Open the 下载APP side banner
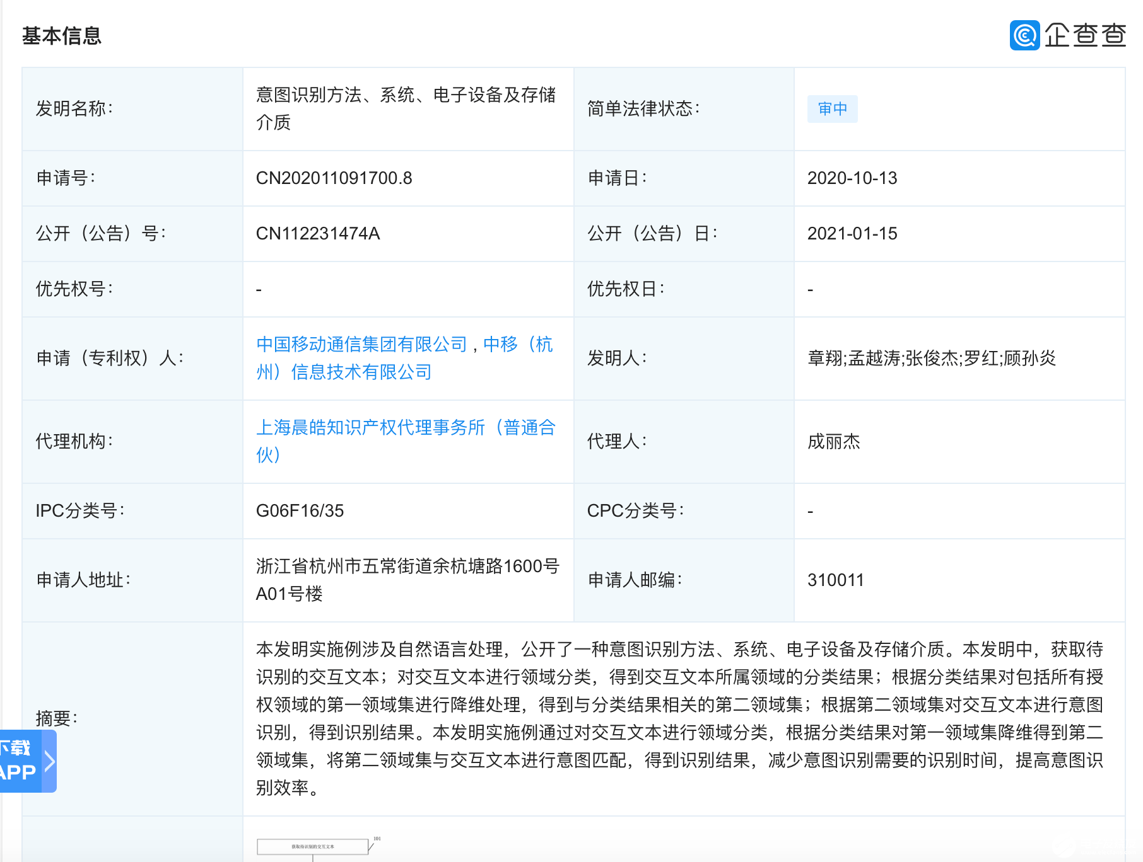Viewport: 1143px width, 862px height. click(x=28, y=761)
